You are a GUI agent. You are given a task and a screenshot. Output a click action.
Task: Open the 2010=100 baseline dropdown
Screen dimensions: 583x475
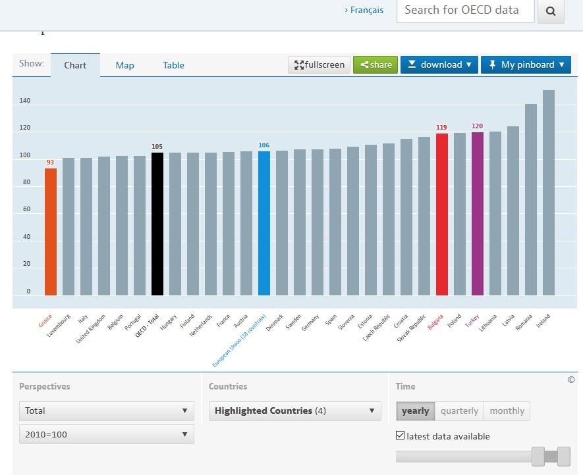(107, 434)
